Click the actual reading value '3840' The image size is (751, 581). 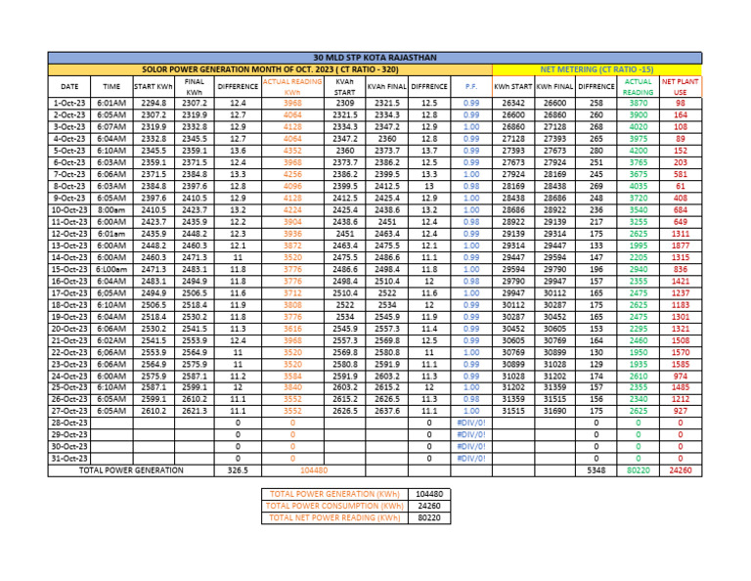click(x=292, y=387)
